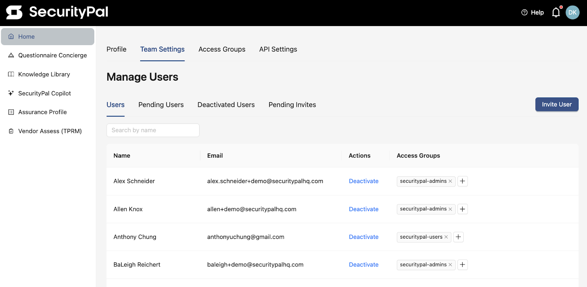The image size is (587, 287).
Task: Remove securitypal-admins tag from Alex Schneider
Action: (450, 181)
